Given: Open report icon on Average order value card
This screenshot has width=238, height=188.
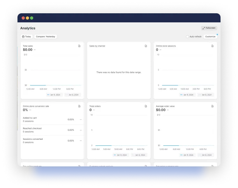Looking at the screenshot, I should point(212,106).
